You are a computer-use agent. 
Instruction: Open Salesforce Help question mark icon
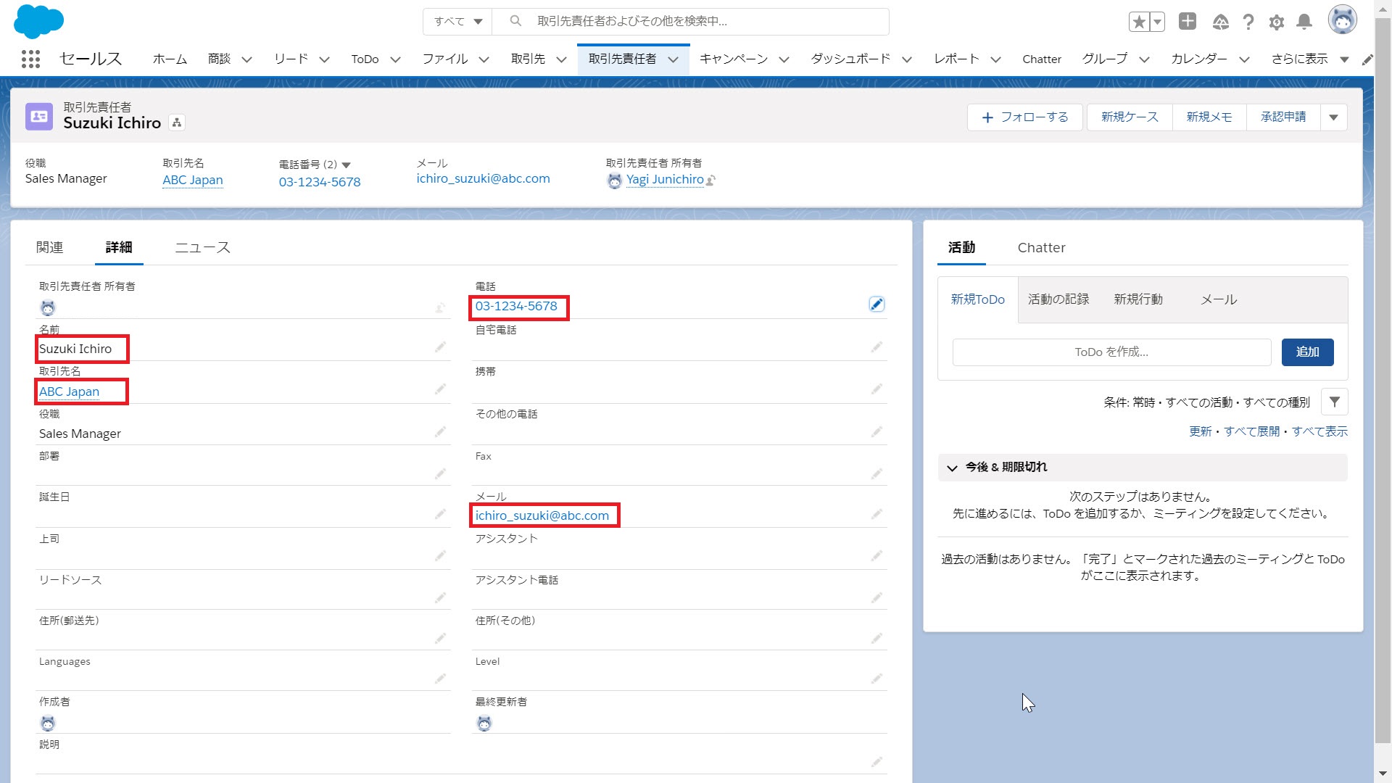tap(1248, 22)
